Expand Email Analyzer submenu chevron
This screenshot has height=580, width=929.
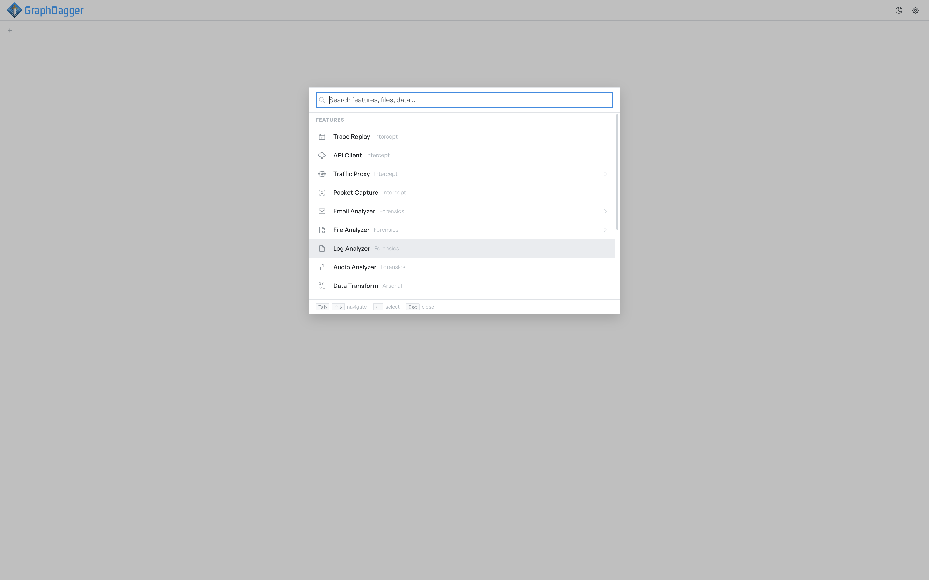click(x=606, y=211)
